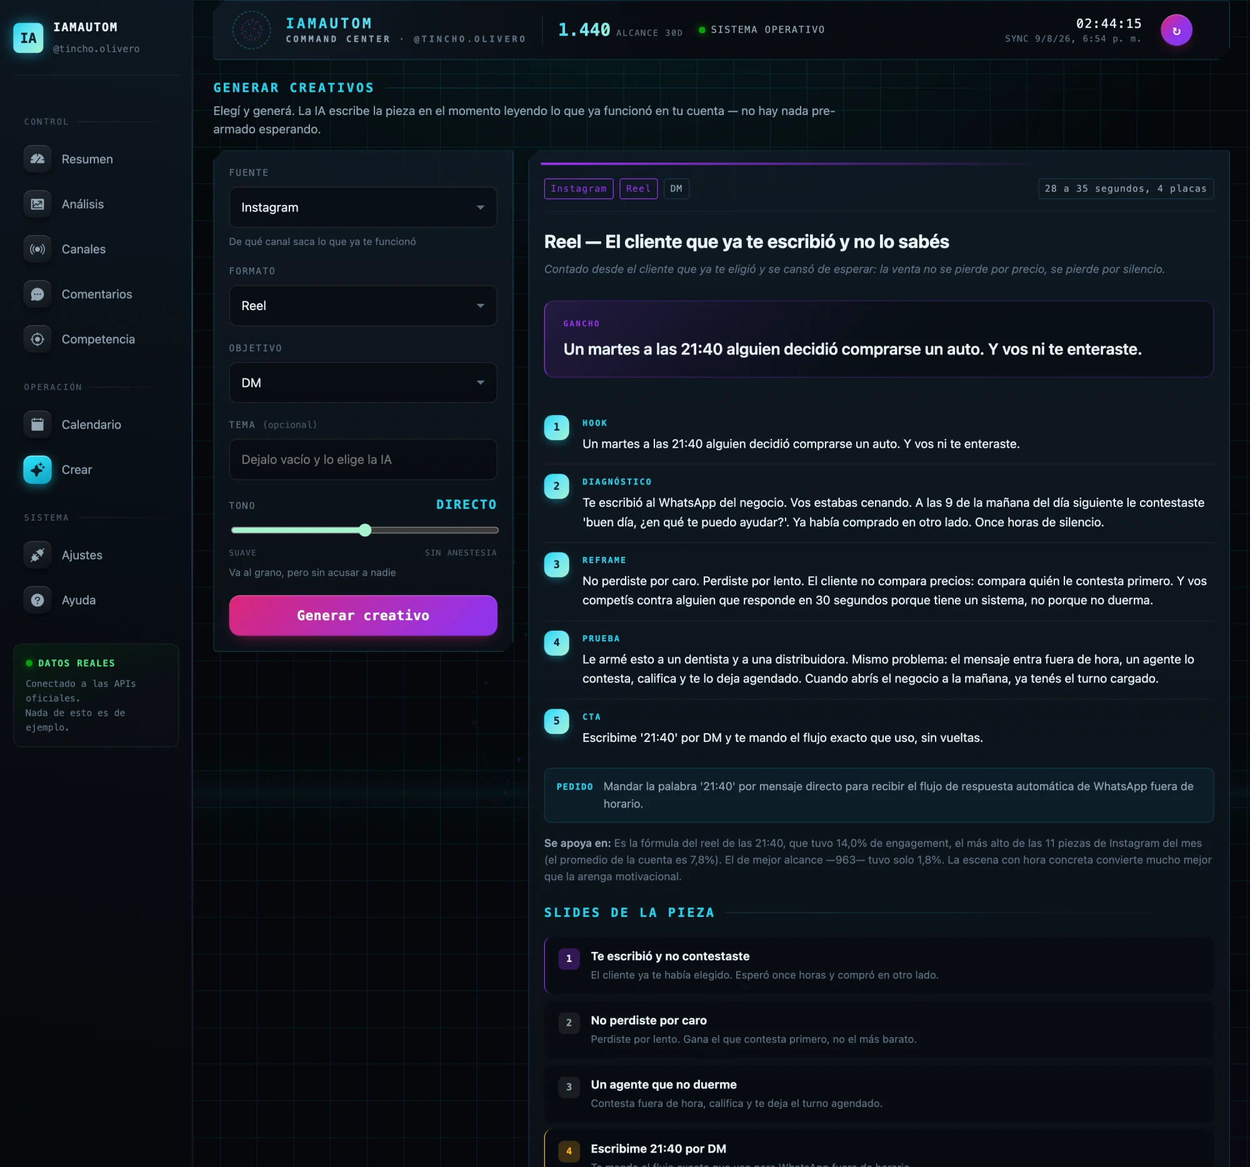Viewport: 1250px width, 1167px height.
Task: Click step 2 DIAGNÓSTICO number badge
Action: [556, 486]
